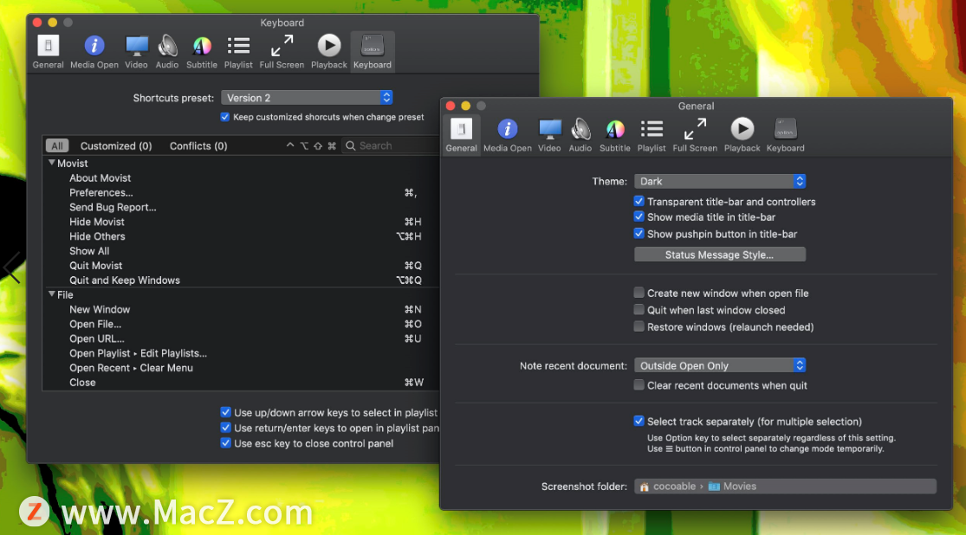This screenshot has width=966, height=535.
Task: Select Keyboard icon in Keyboard window toolbar
Action: [x=373, y=52]
